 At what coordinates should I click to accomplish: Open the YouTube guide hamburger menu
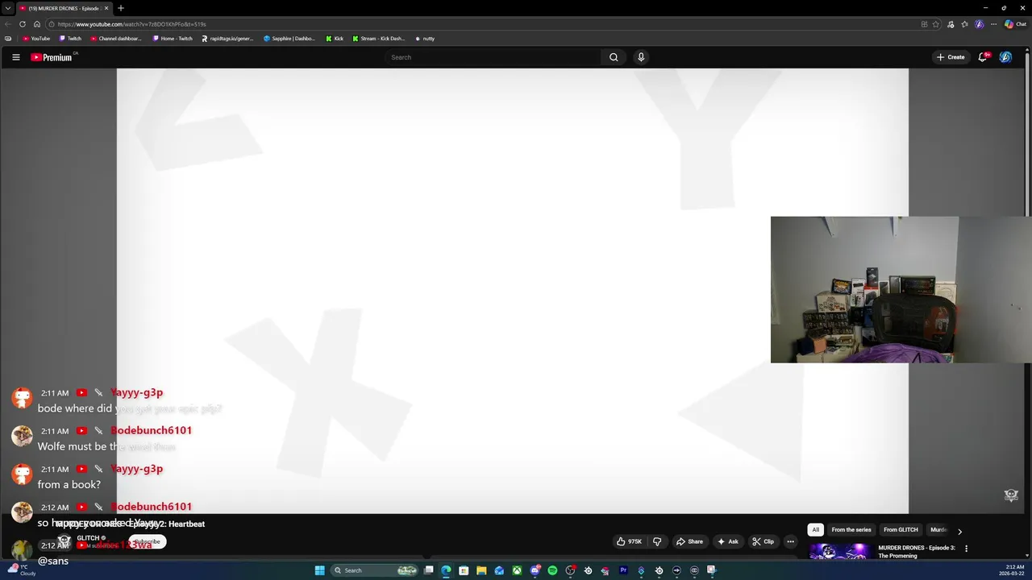(x=15, y=57)
